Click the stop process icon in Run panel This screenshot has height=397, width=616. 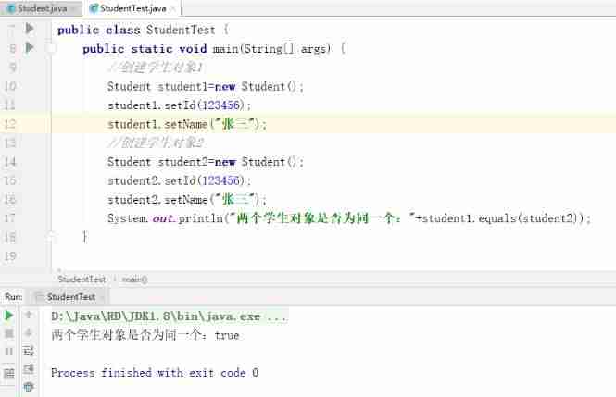tap(8, 334)
